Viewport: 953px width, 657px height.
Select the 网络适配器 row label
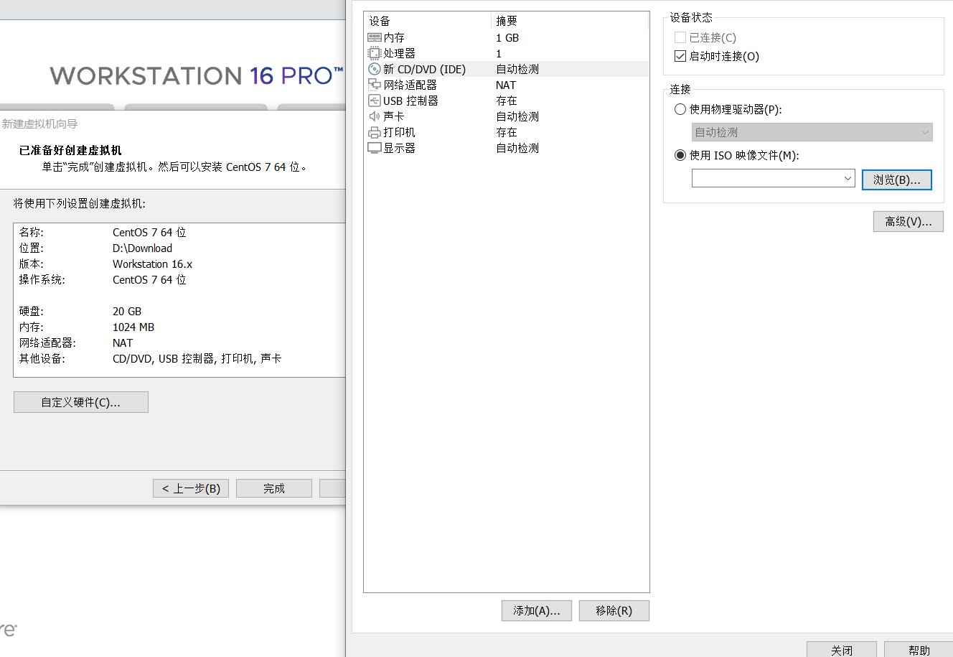[410, 85]
